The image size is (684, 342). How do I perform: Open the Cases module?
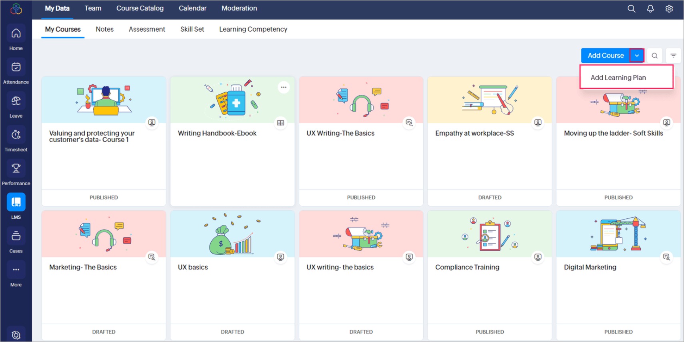click(x=16, y=240)
